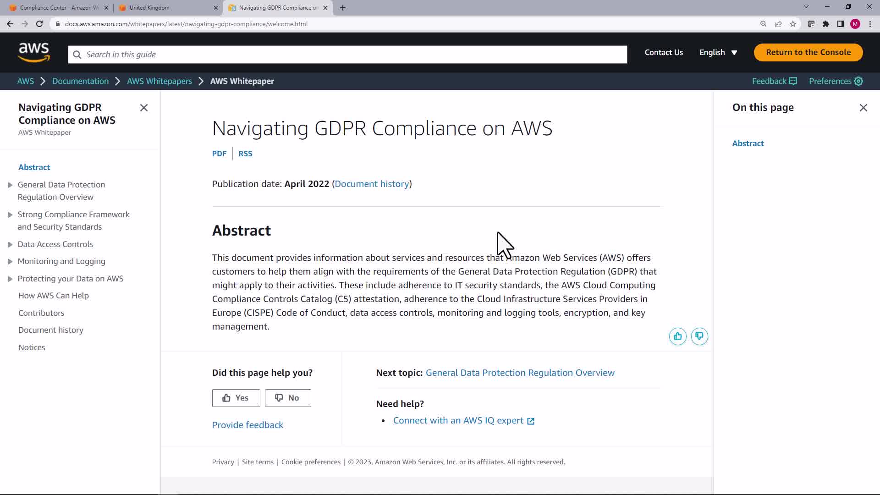Click the Search in this guide field
Image resolution: width=880 pixels, height=495 pixels.
point(347,55)
